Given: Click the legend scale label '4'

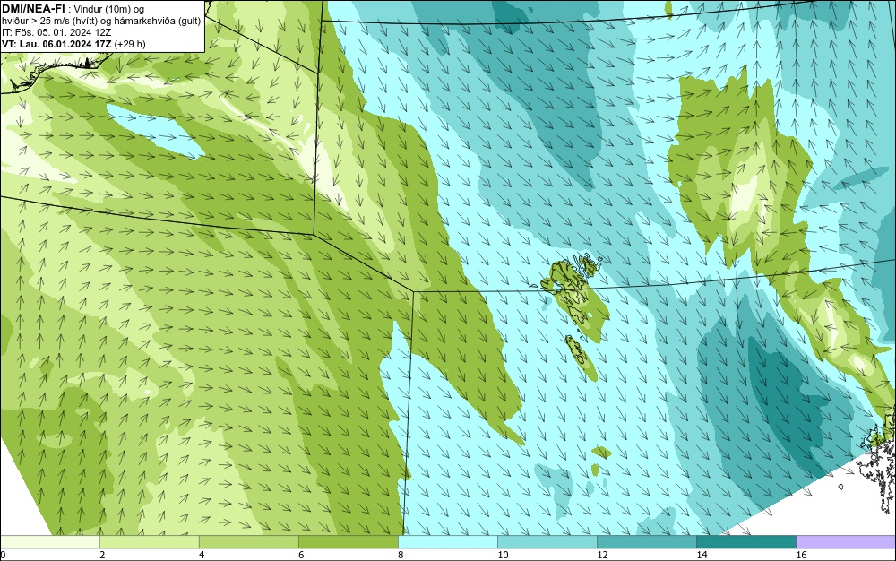Looking at the screenshot, I should coord(202,555).
